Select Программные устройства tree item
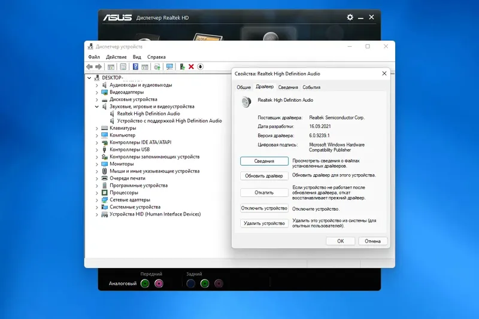This screenshot has height=319, width=479. (x=138, y=186)
